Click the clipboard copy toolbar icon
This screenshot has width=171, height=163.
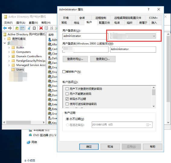34,28
